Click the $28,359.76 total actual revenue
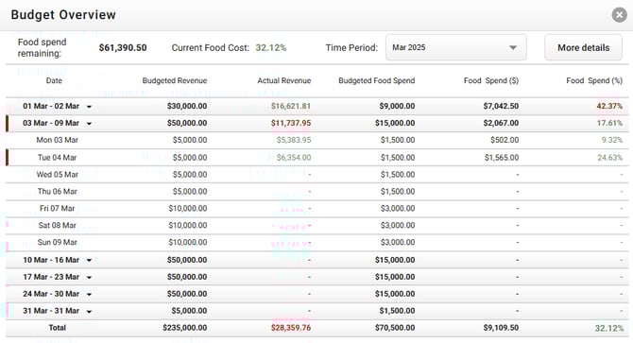The width and height of the screenshot is (633, 343). (x=291, y=328)
